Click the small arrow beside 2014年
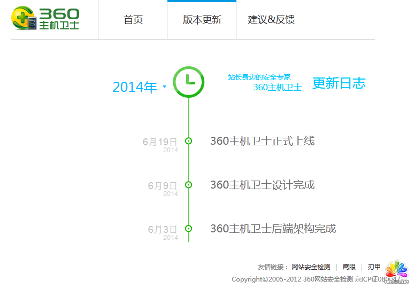Image resolution: width=415 pixels, height=289 pixels. pos(164,87)
